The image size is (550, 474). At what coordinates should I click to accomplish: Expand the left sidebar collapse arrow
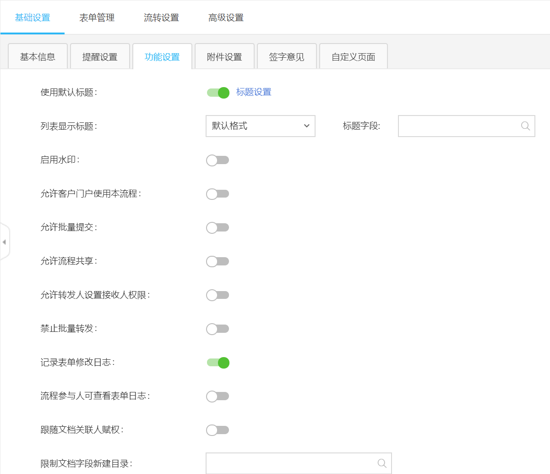[4, 242]
